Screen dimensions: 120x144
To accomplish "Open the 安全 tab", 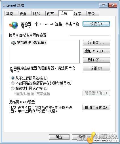I will (x=25, y=14).
